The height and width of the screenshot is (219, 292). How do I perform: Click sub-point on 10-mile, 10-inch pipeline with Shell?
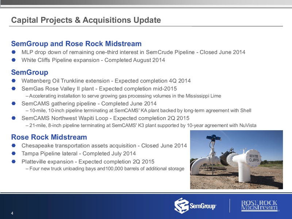click(x=139, y=111)
